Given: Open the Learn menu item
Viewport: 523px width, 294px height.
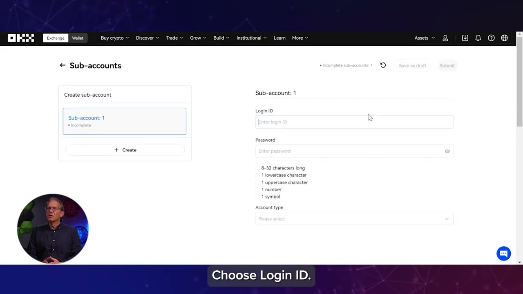Looking at the screenshot, I should (x=279, y=38).
